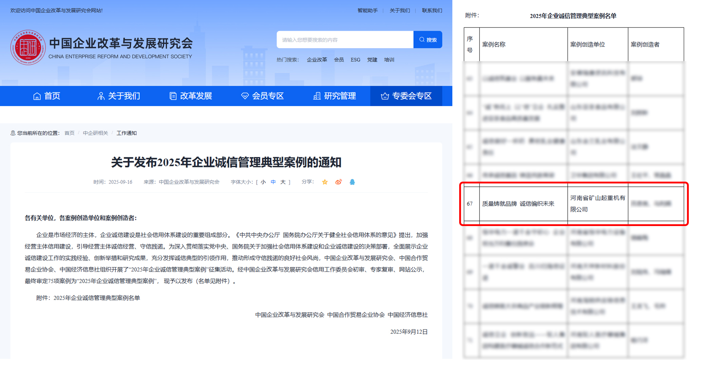
Task: Click the red society logo emblem
Action: click(x=28, y=47)
